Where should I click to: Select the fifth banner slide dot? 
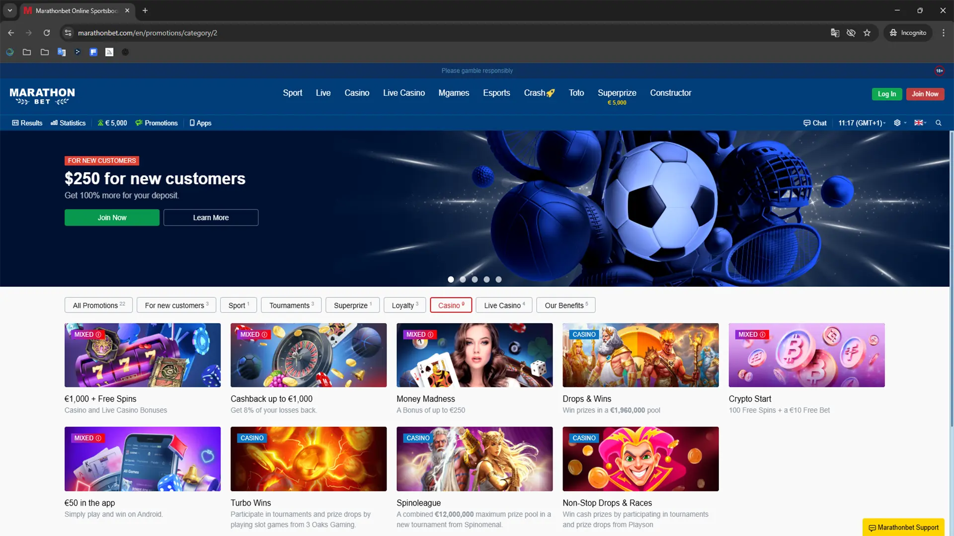(x=498, y=279)
